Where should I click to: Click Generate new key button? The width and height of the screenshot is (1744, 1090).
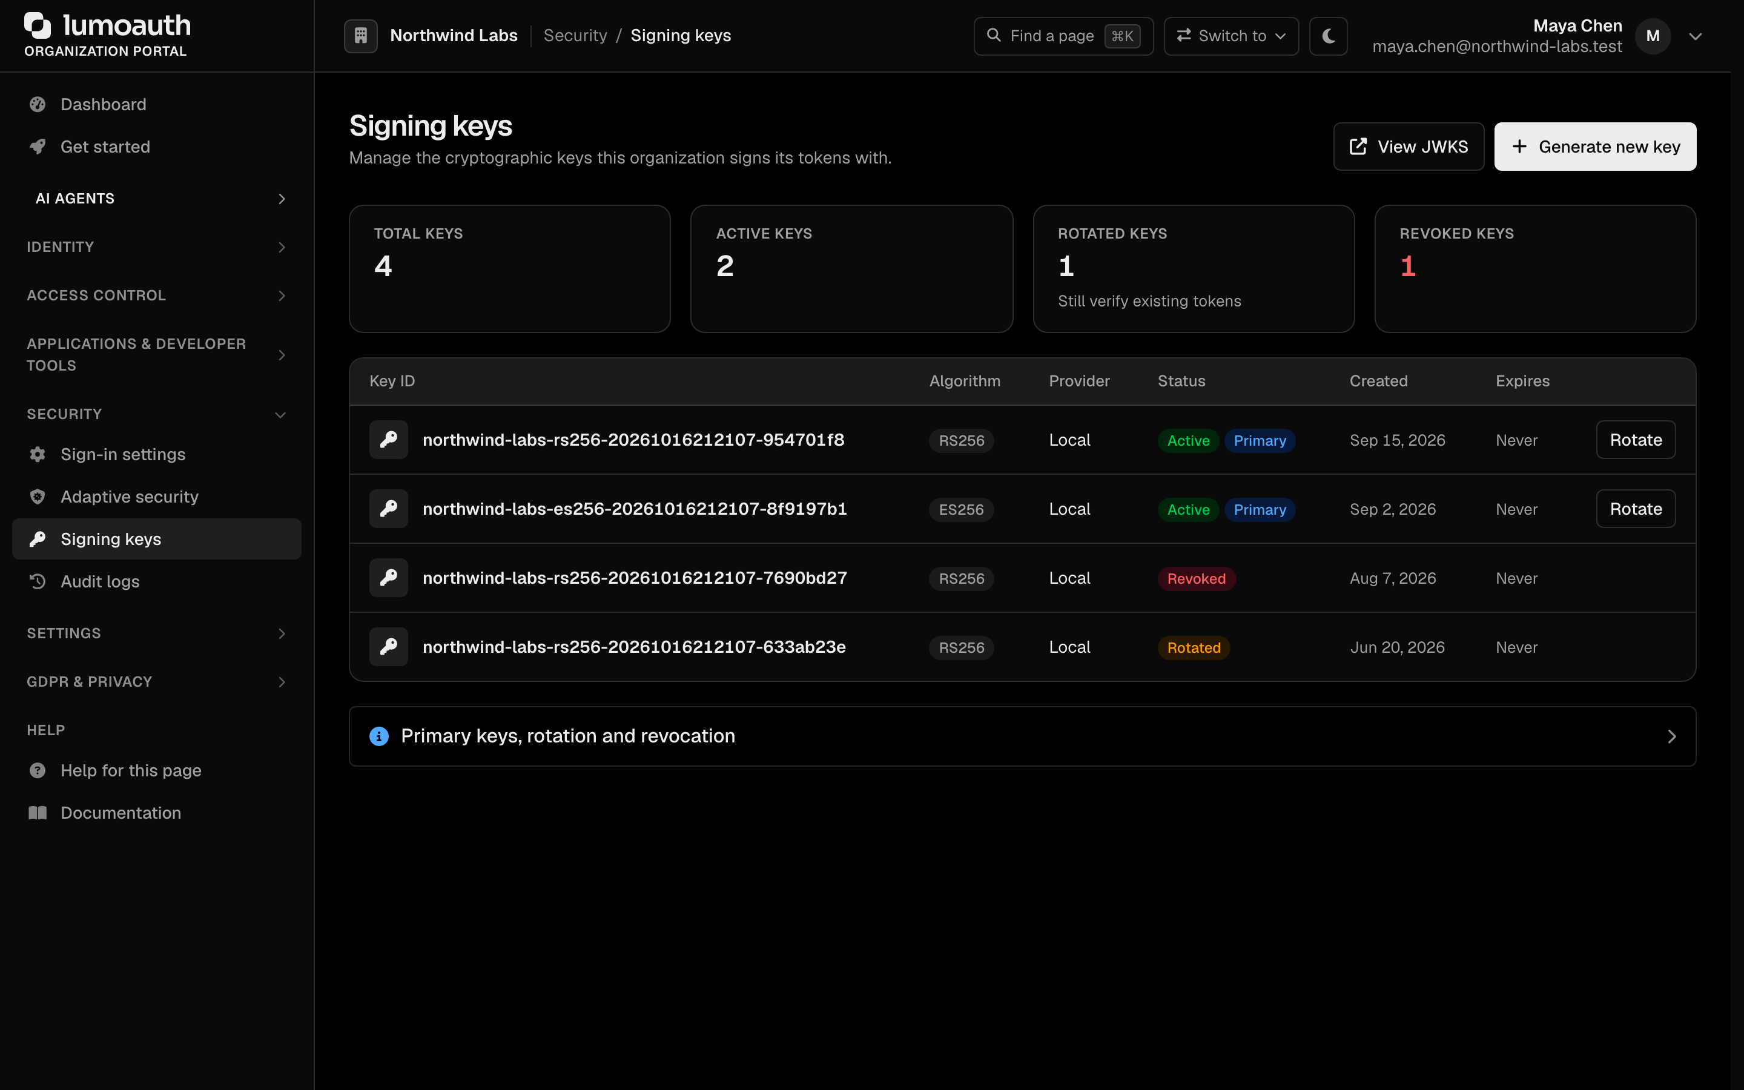pyautogui.click(x=1595, y=147)
